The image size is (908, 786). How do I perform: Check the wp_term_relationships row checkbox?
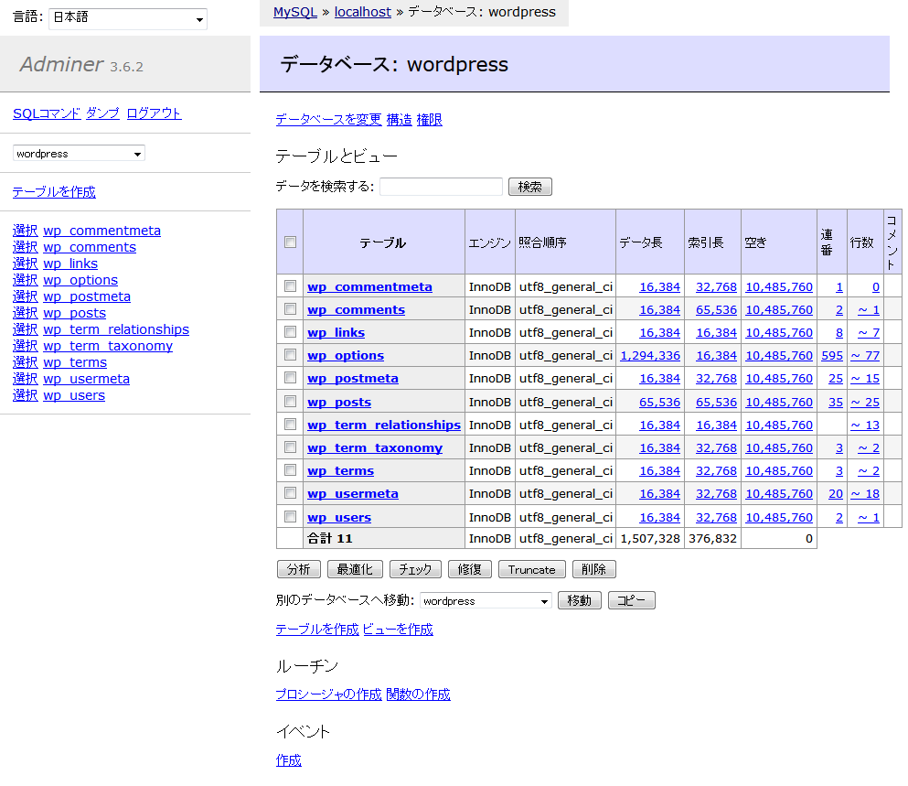(290, 425)
